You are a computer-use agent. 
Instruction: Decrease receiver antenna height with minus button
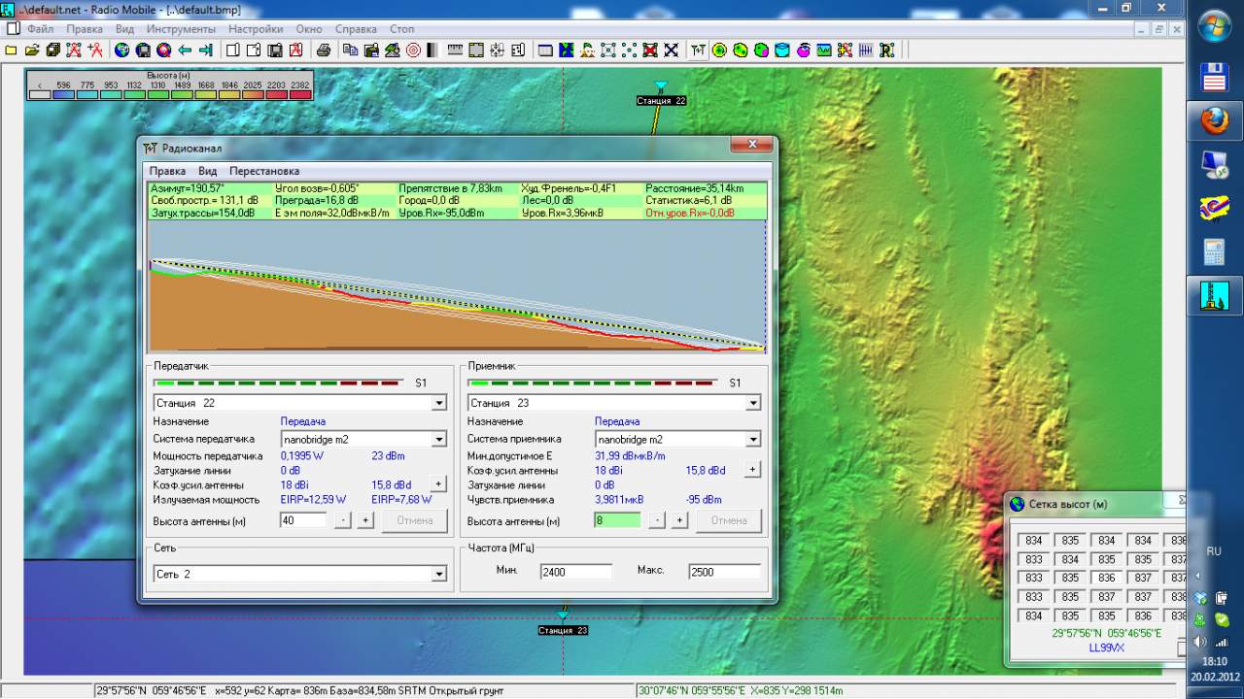657,520
